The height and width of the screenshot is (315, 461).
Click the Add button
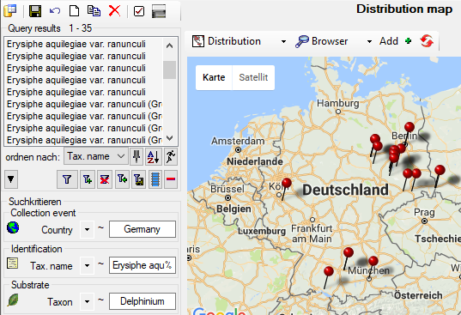[x=389, y=41]
